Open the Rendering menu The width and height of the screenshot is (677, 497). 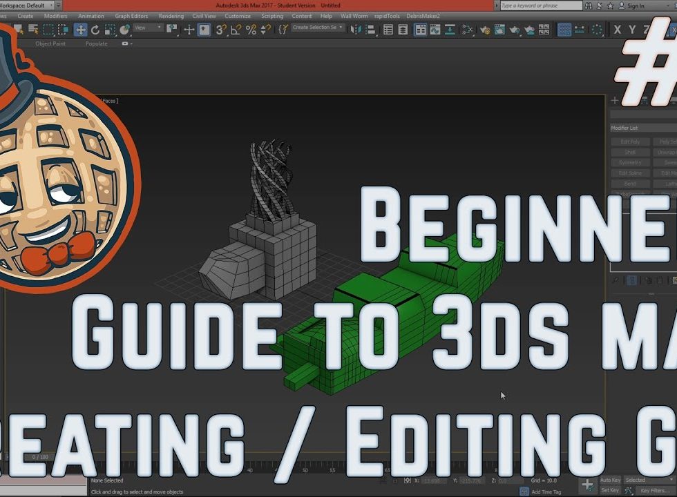point(171,16)
